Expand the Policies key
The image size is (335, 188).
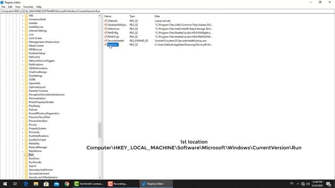click(x=23, y=110)
